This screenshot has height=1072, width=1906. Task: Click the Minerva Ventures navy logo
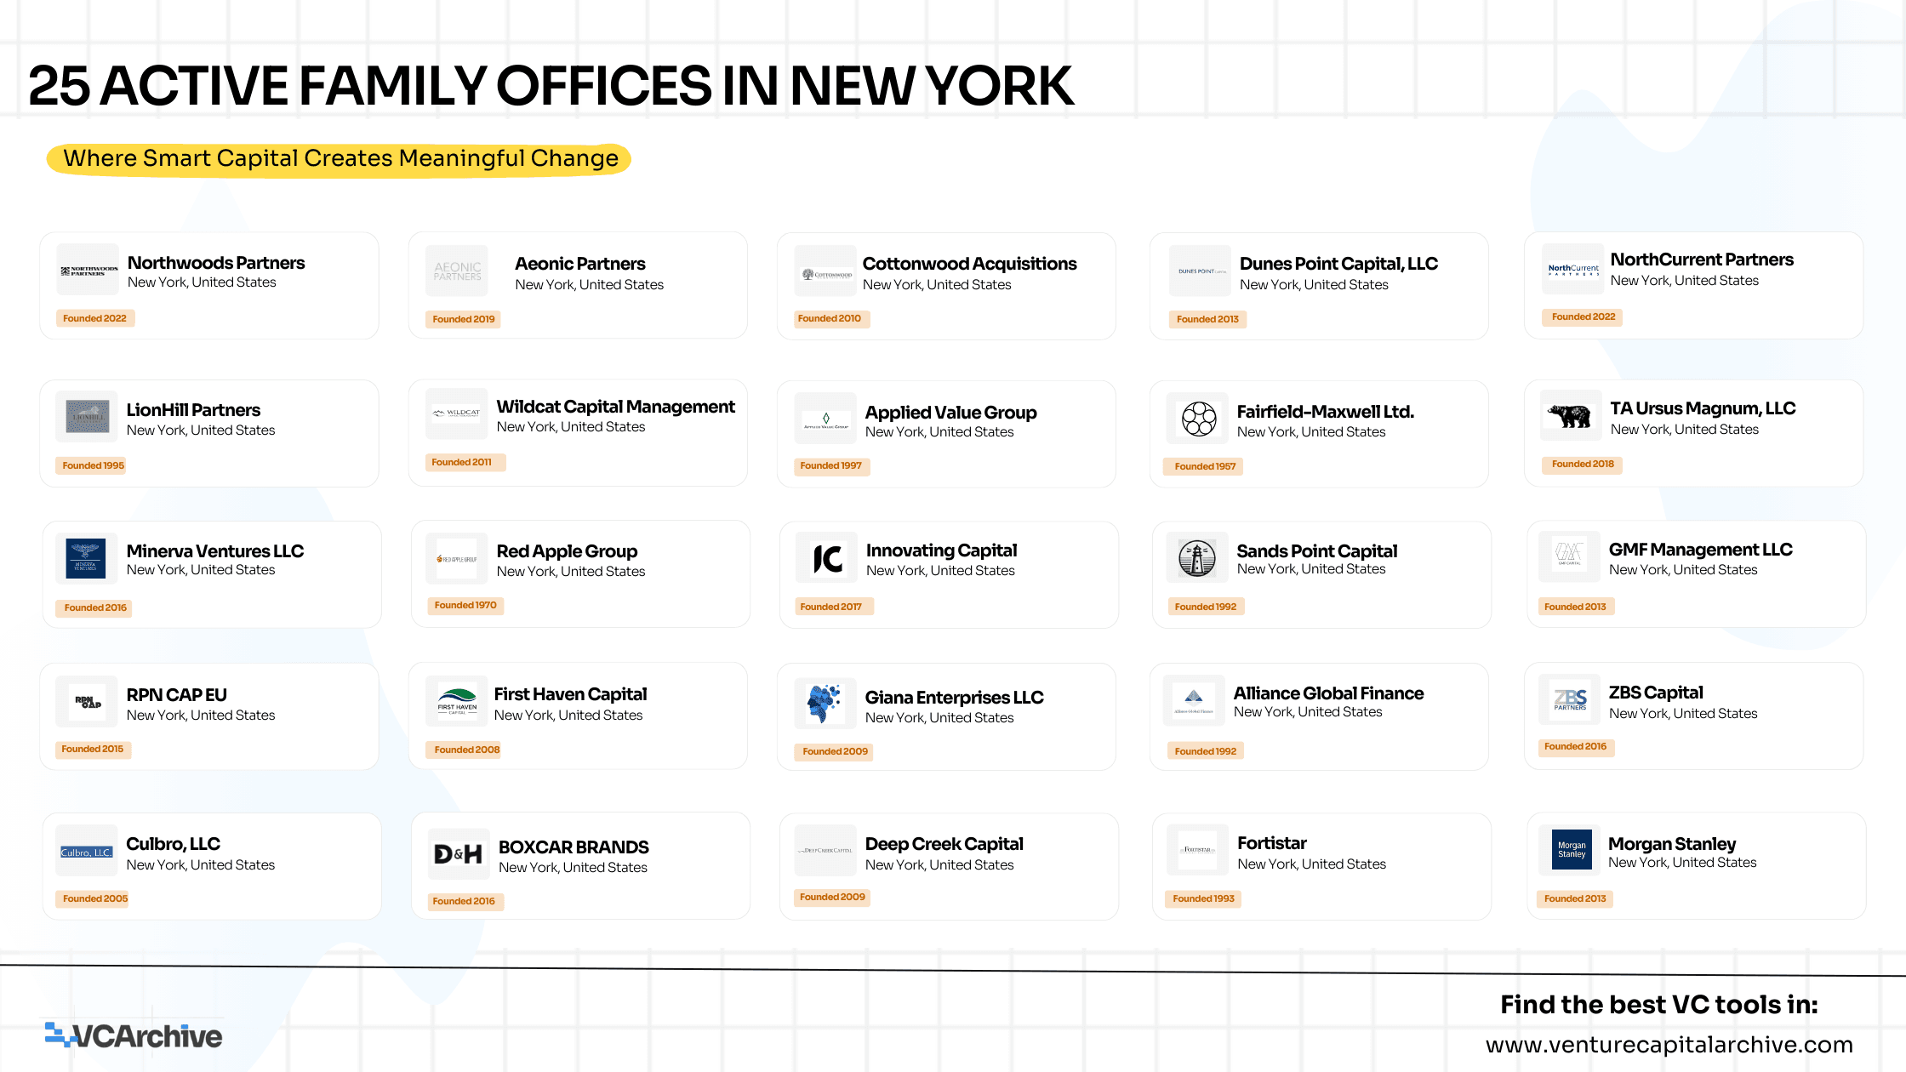tap(86, 559)
